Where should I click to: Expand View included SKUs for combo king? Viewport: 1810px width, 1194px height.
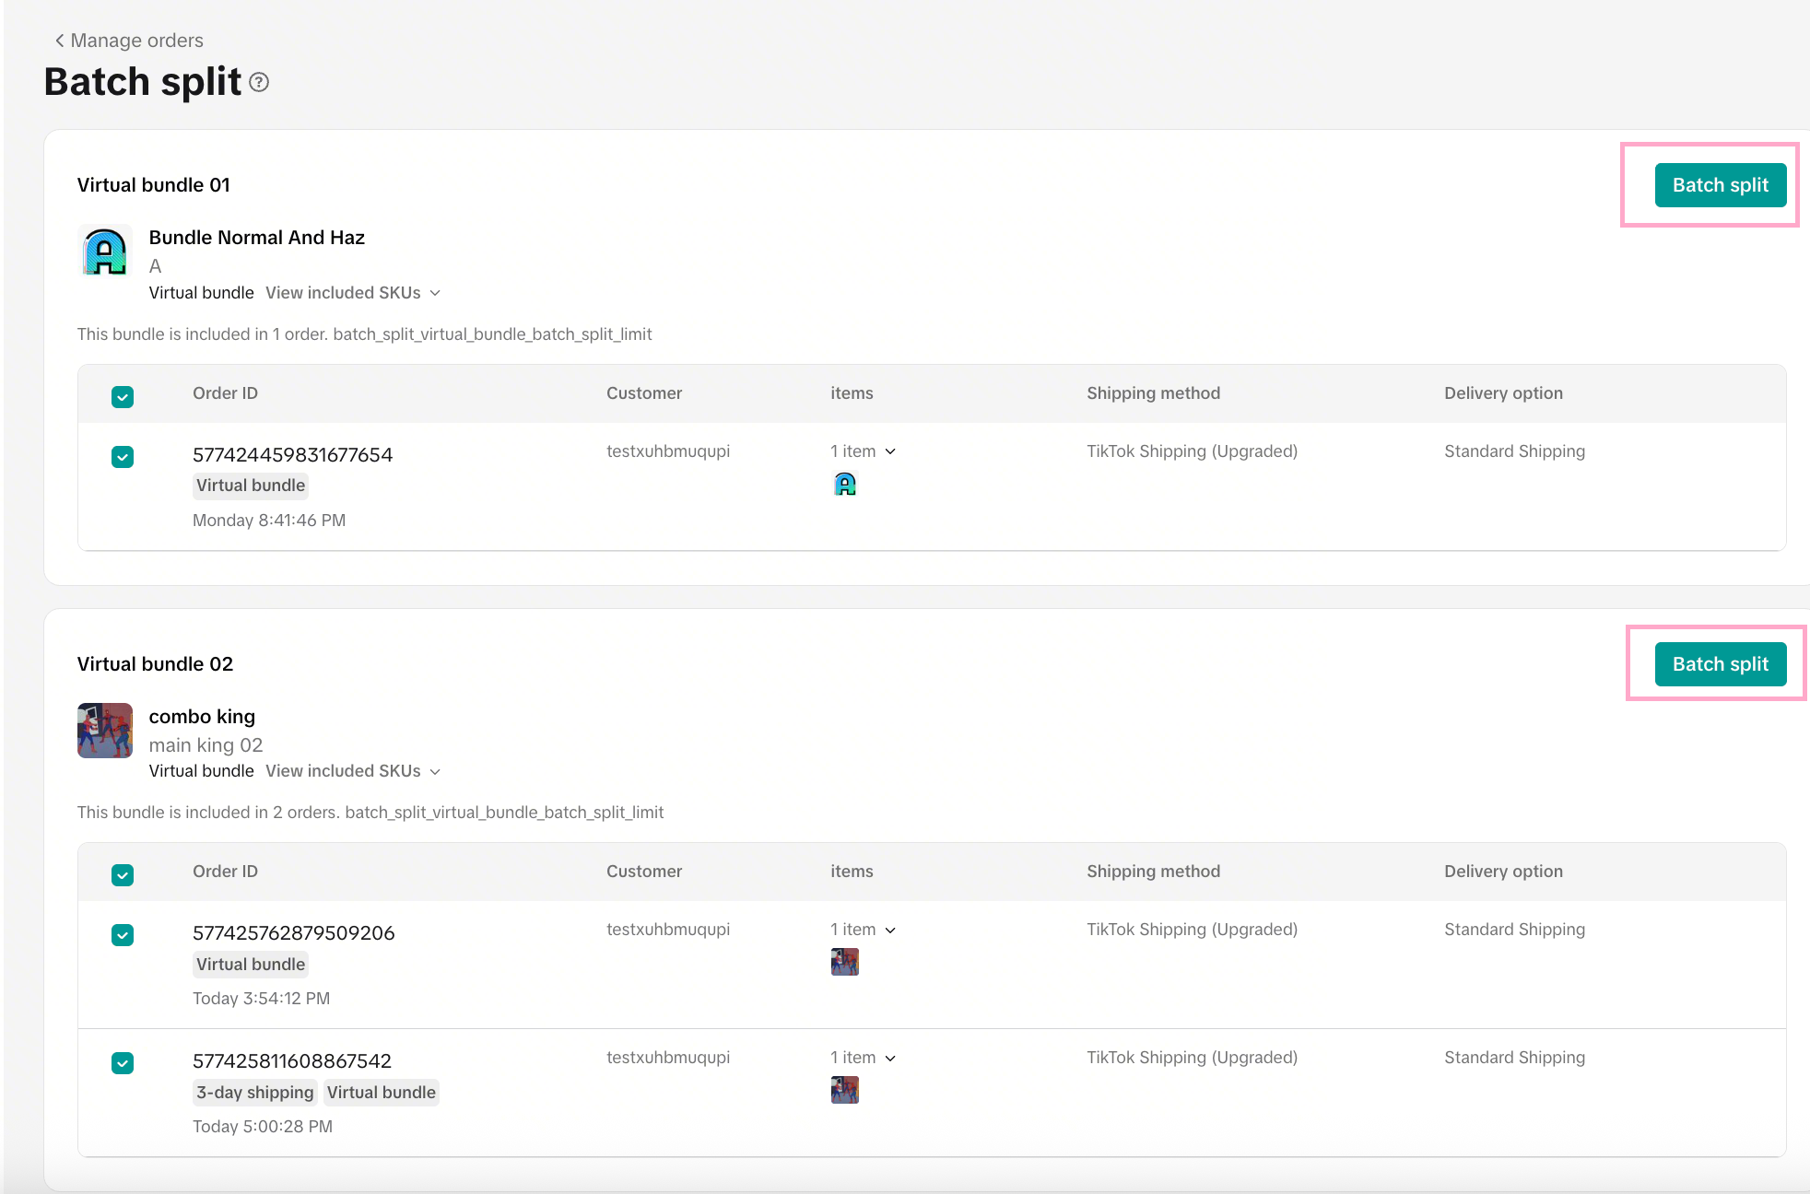coord(353,771)
